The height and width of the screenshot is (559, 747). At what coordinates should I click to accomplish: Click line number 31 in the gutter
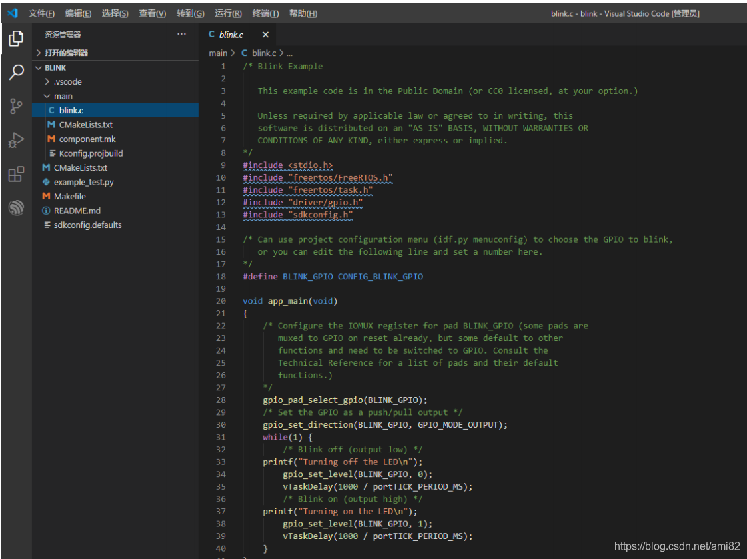point(221,438)
